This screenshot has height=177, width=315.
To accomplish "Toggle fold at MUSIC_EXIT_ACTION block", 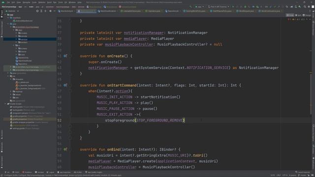I will pos(70,115).
